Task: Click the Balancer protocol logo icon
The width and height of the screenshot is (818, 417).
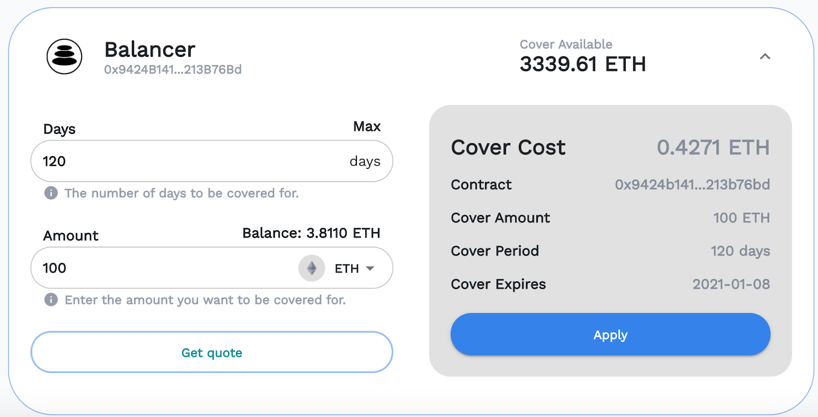Action: click(64, 56)
